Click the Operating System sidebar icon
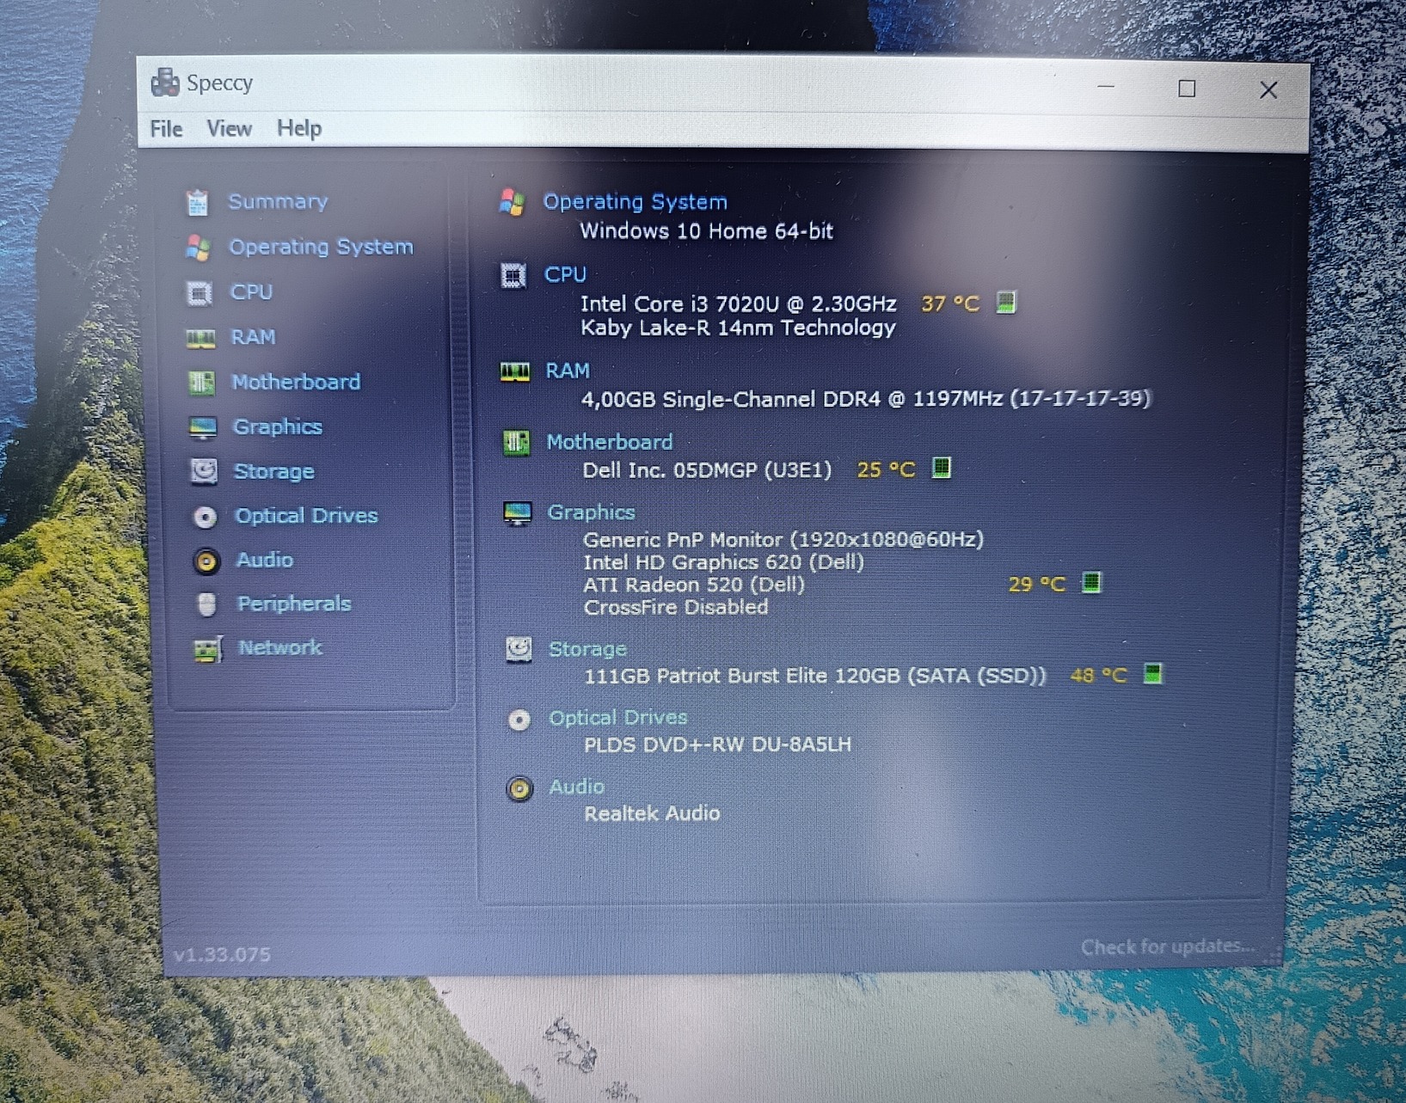Viewport: 1406px width, 1103px height. point(199,248)
